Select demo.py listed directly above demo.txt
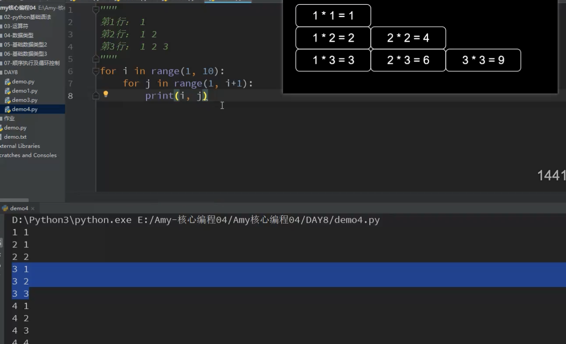The height and width of the screenshot is (344, 566). tap(15, 128)
